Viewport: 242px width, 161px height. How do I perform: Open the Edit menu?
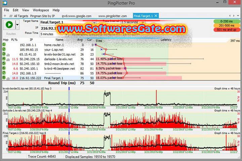pyautogui.click(x=15, y=10)
